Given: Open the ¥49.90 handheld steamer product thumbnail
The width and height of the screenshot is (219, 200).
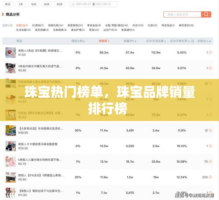Looking at the screenshot, I should [11, 131].
